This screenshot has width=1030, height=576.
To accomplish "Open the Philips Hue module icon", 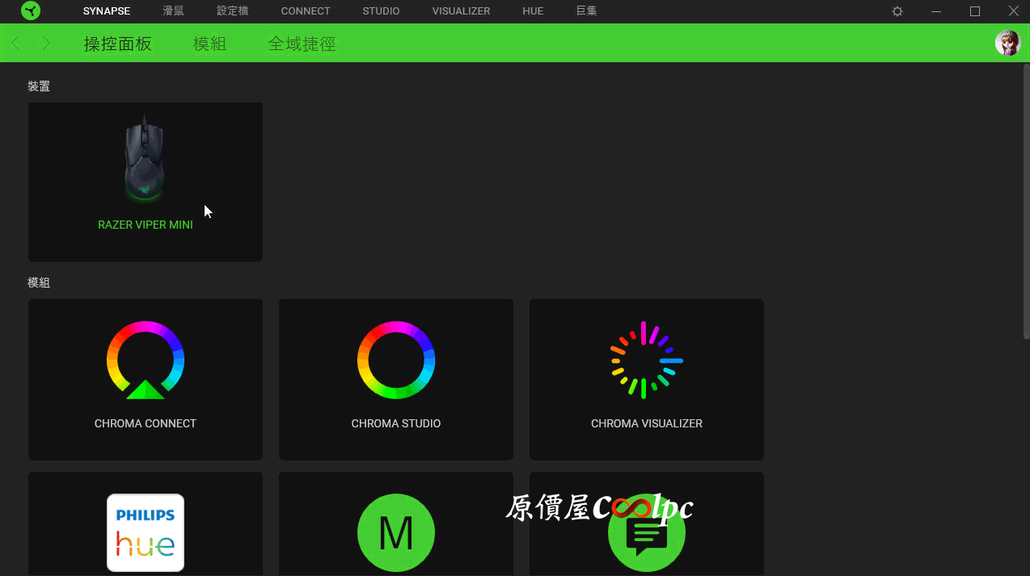I will (146, 532).
